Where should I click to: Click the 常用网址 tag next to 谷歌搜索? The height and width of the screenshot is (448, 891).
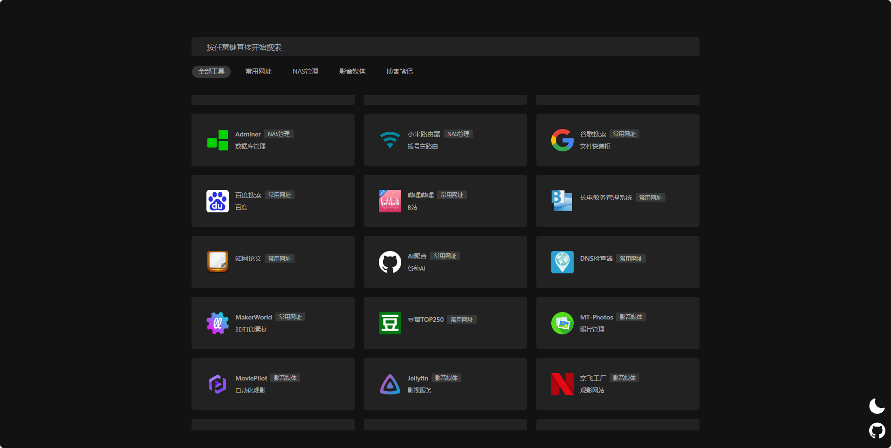[x=624, y=134]
